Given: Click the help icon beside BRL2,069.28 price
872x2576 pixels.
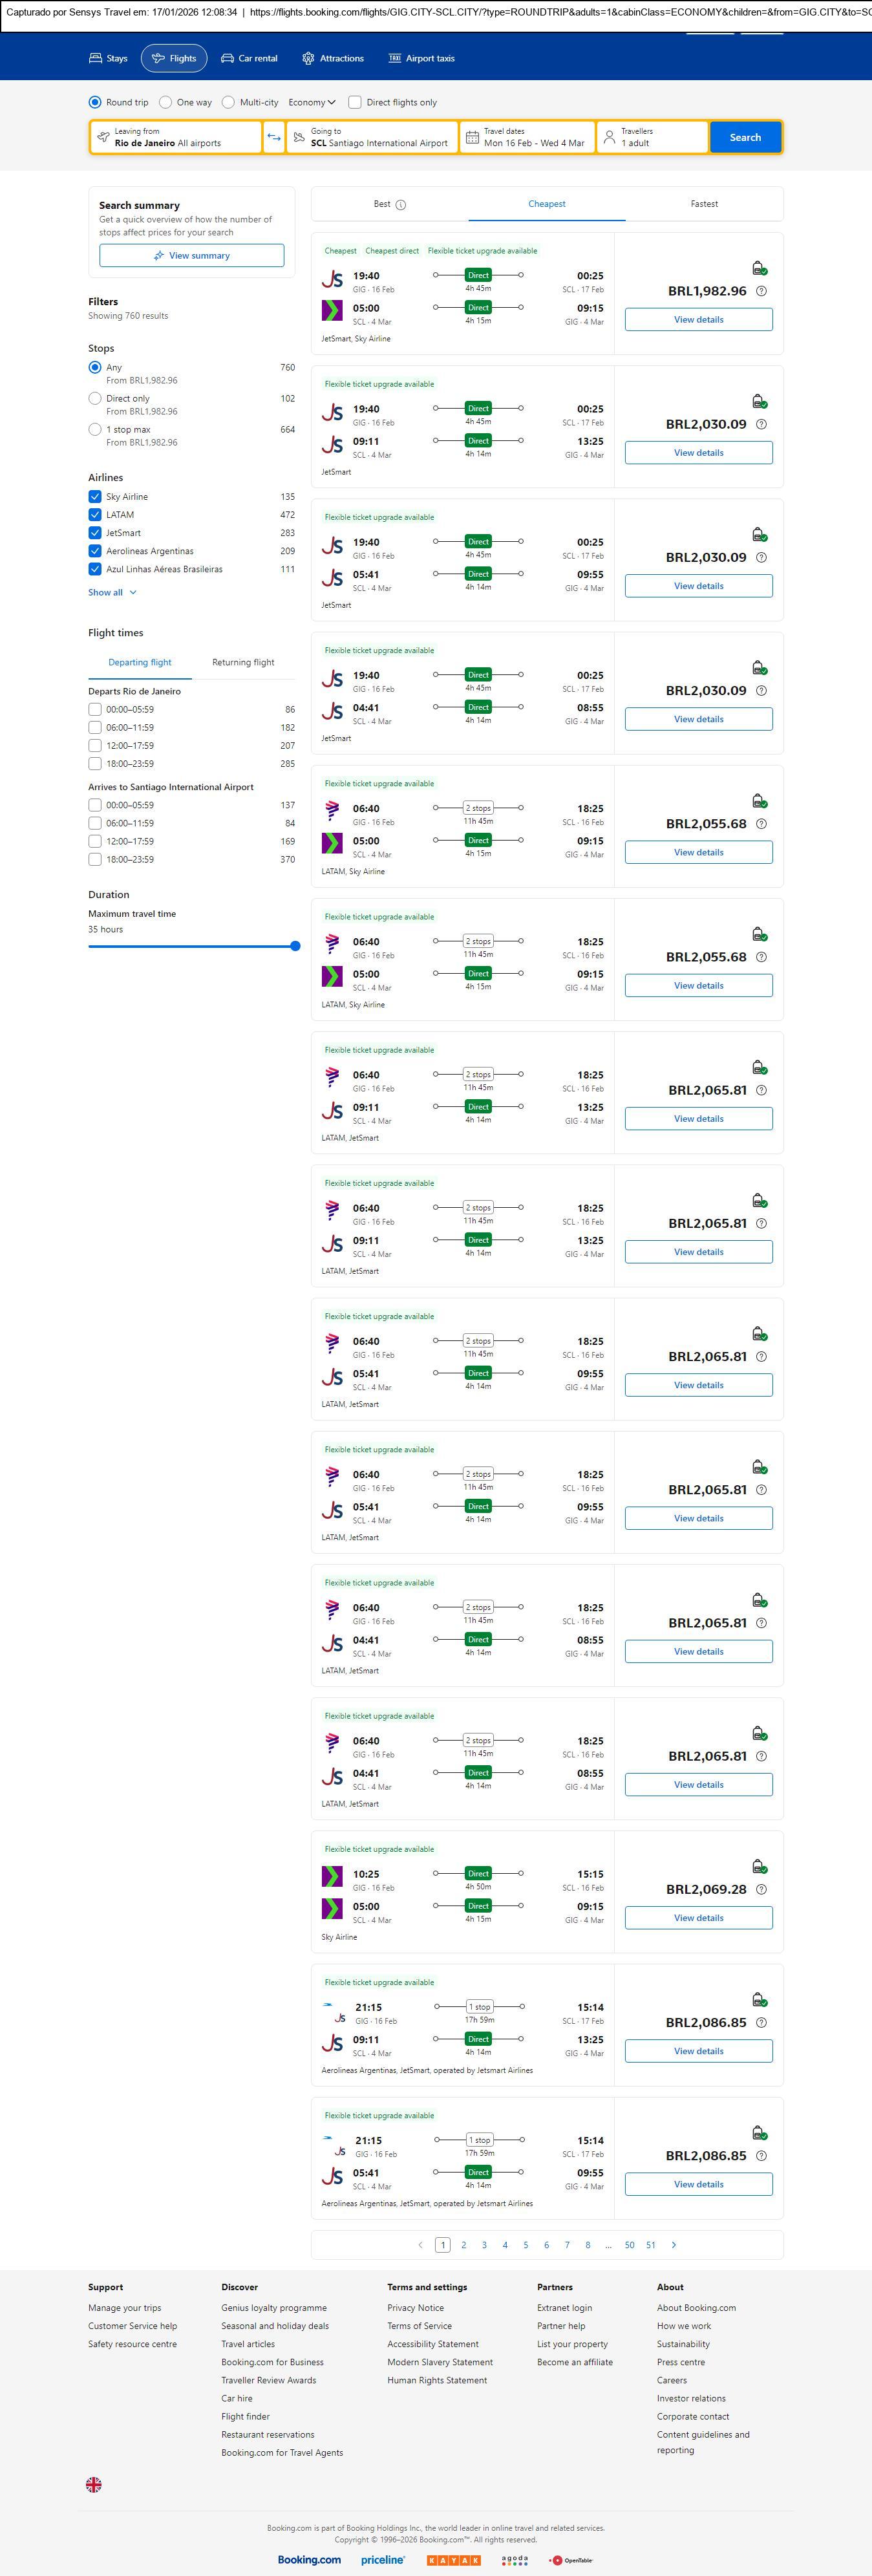Looking at the screenshot, I should pos(761,1889).
